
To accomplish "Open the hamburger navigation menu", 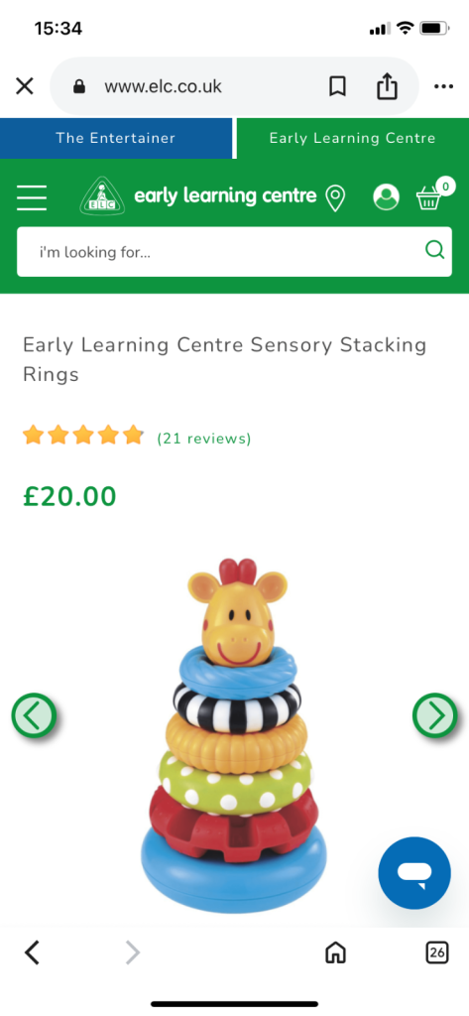I will tap(32, 197).
